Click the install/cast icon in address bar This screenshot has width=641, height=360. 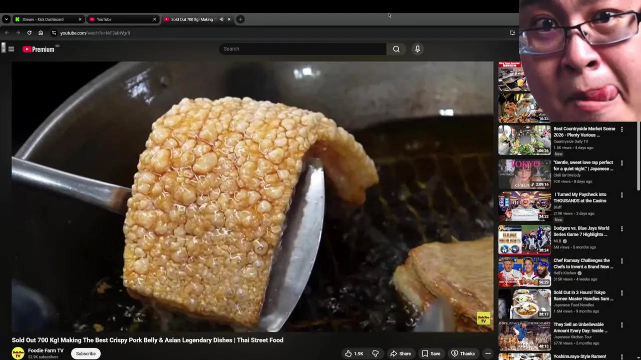(512, 33)
